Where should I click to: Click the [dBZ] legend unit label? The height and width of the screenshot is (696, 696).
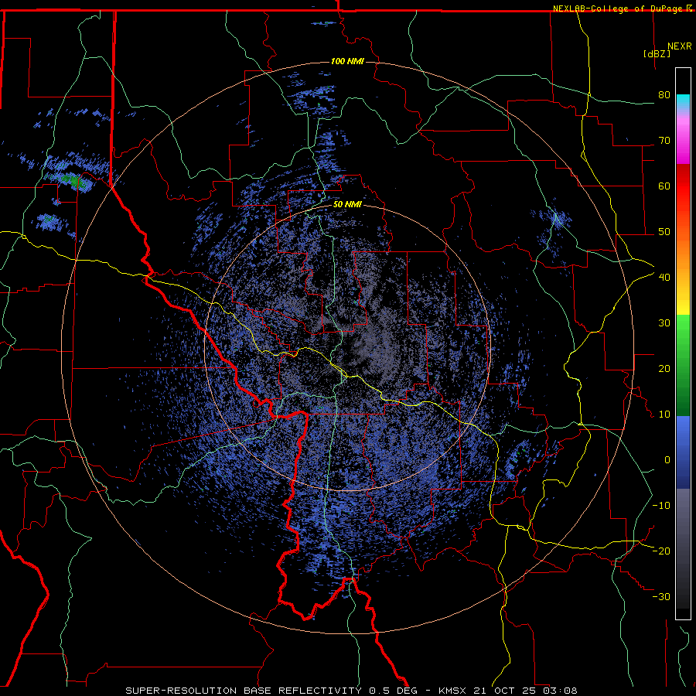(x=657, y=53)
